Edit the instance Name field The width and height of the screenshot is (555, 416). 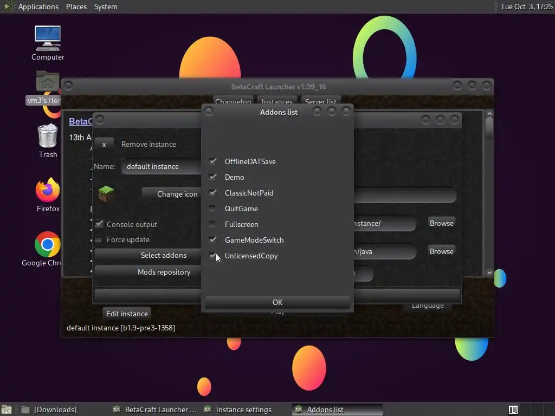pos(162,166)
